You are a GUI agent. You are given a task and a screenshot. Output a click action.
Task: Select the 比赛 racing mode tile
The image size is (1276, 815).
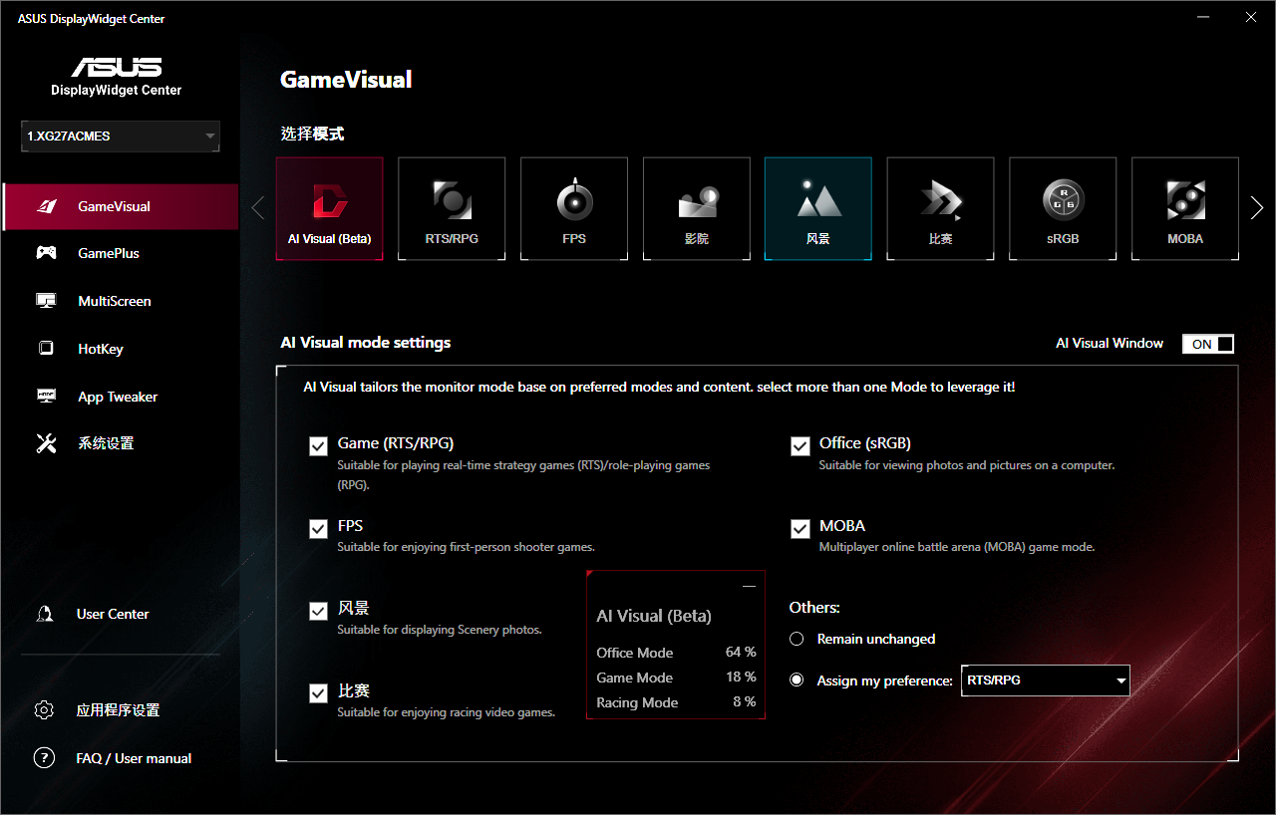pos(940,208)
